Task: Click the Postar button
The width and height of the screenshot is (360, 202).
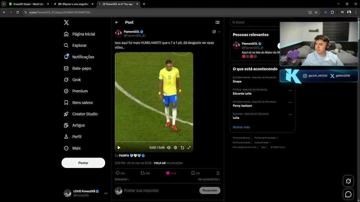Action: coord(83,163)
